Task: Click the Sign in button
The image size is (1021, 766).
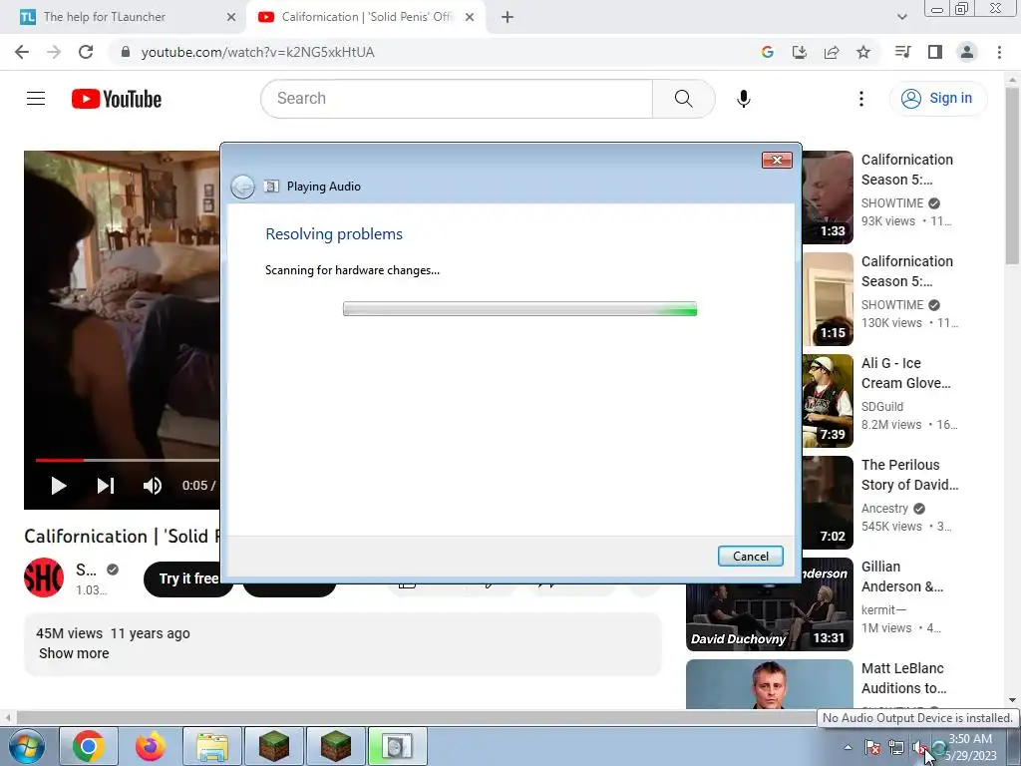Action: 937,99
